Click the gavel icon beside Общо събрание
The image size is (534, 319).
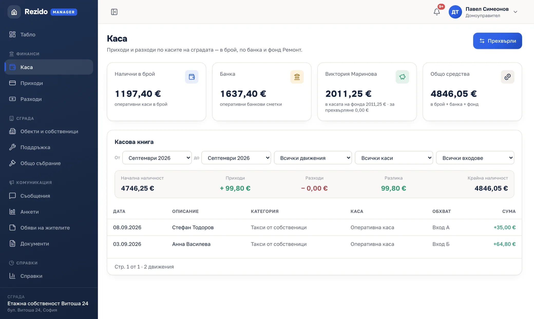12,163
